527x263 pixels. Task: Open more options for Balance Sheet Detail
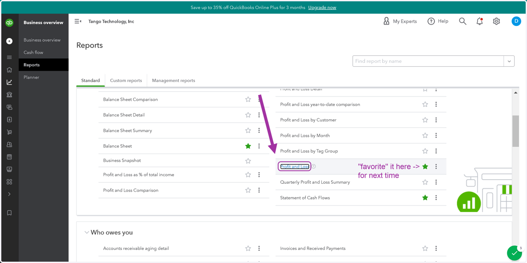click(x=259, y=115)
